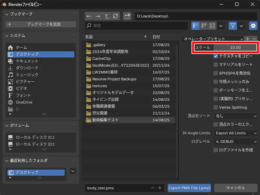Open the ログレベル dropdown
The height and width of the screenshot is (195, 260).
point(235,142)
